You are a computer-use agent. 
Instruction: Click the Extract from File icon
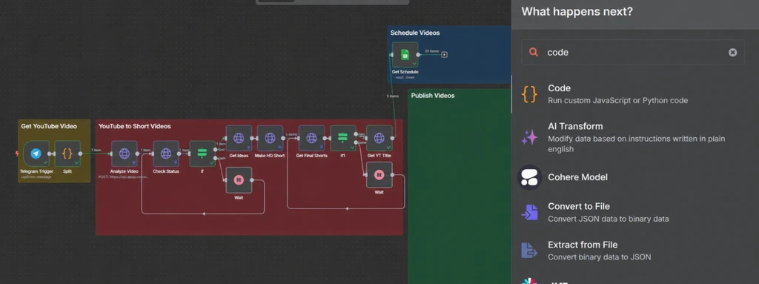(x=529, y=251)
